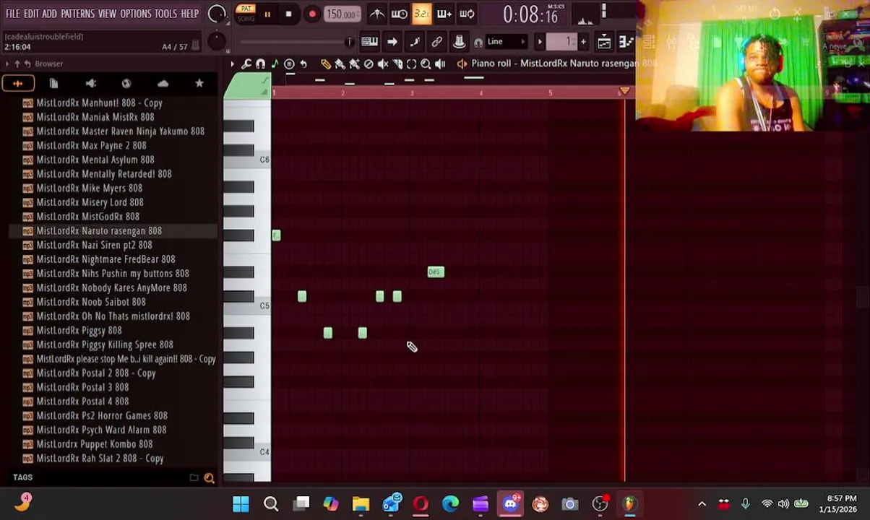Switch to PAT pattern mode
This screenshot has width=870, height=520.
246,9
